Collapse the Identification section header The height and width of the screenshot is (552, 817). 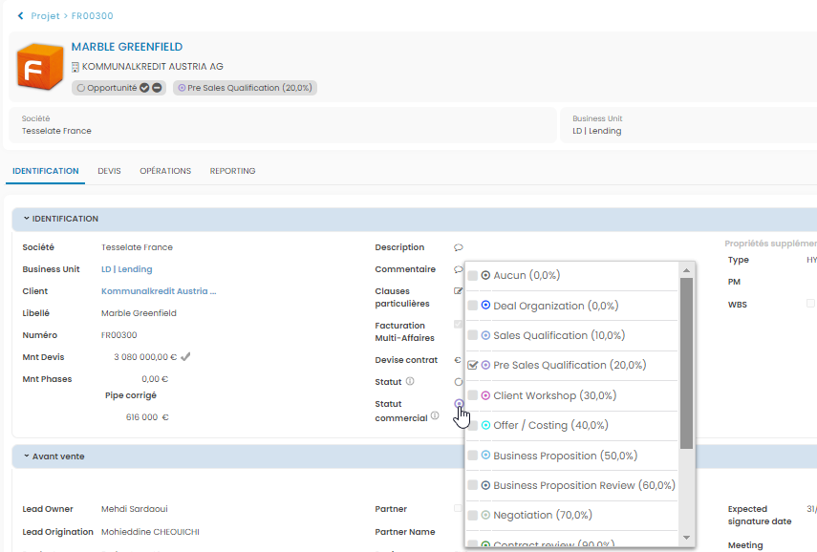pos(27,219)
